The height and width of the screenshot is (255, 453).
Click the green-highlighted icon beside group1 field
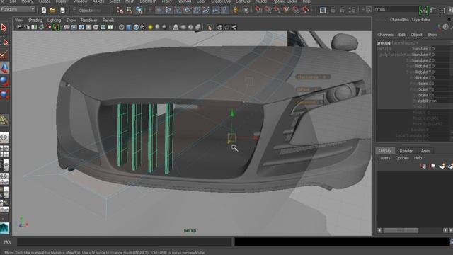(423, 11)
